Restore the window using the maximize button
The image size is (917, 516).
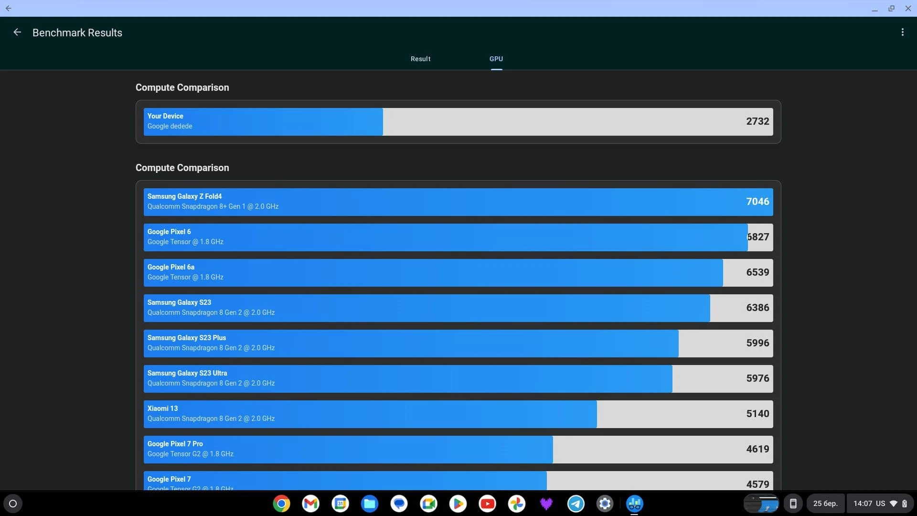pyautogui.click(x=891, y=8)
